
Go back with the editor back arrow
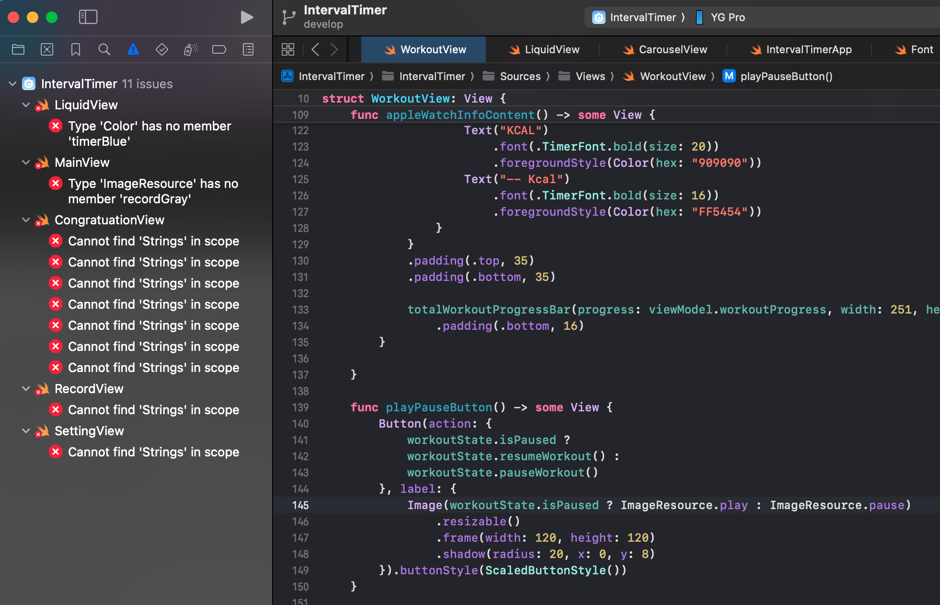click(x=315, y=49)
